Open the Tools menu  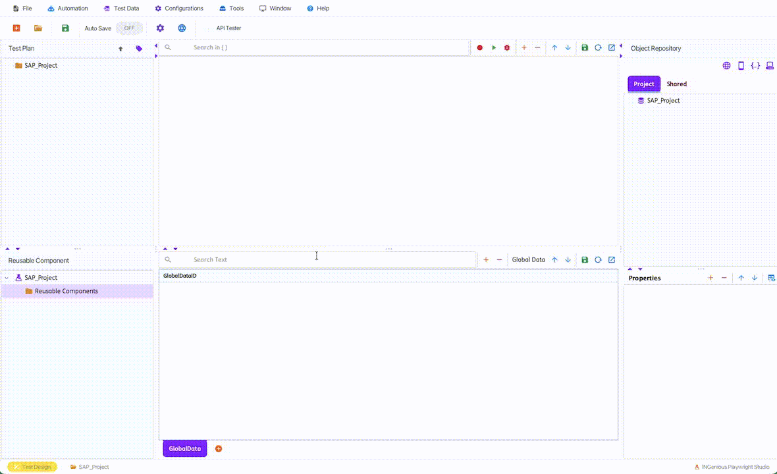coord(231,9)
